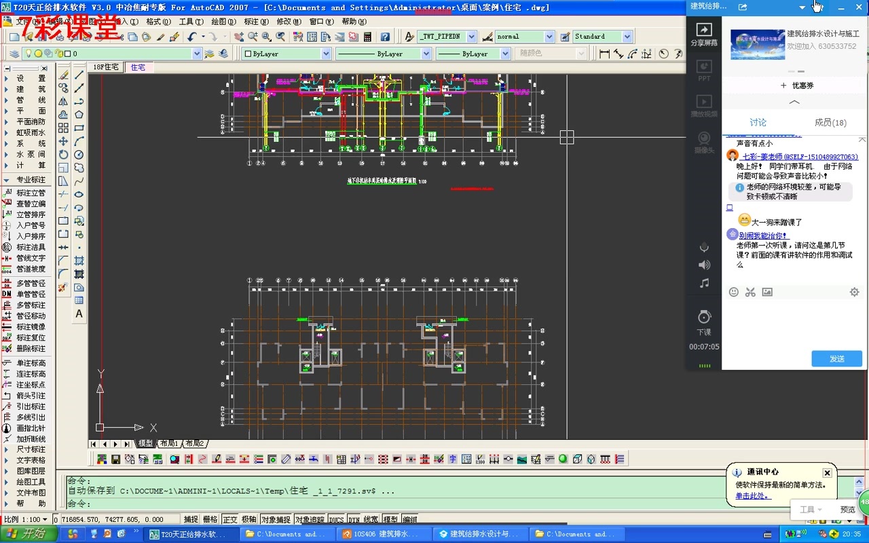Switch to the 讨论 discussion tab
This screenshot has height=543, width=869.
click(758, 123)
